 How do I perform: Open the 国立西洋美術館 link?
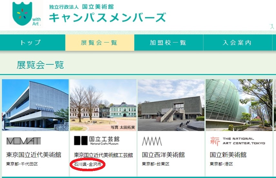(x=163, y=155)
